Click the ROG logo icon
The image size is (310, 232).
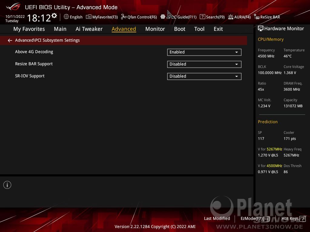(13, 7)
